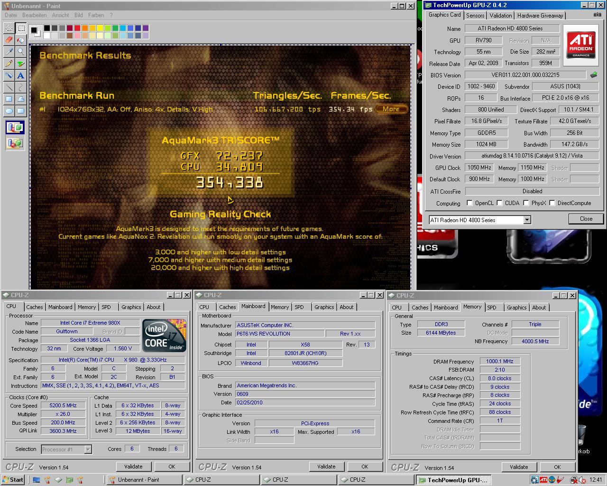607x486 pixels.
Task: Enable opaque selection mode in Paint
Action: pyautogui.click(x=15, y=128)
